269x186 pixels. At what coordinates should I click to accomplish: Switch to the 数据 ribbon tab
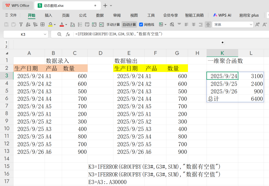(x=100, y=15)
